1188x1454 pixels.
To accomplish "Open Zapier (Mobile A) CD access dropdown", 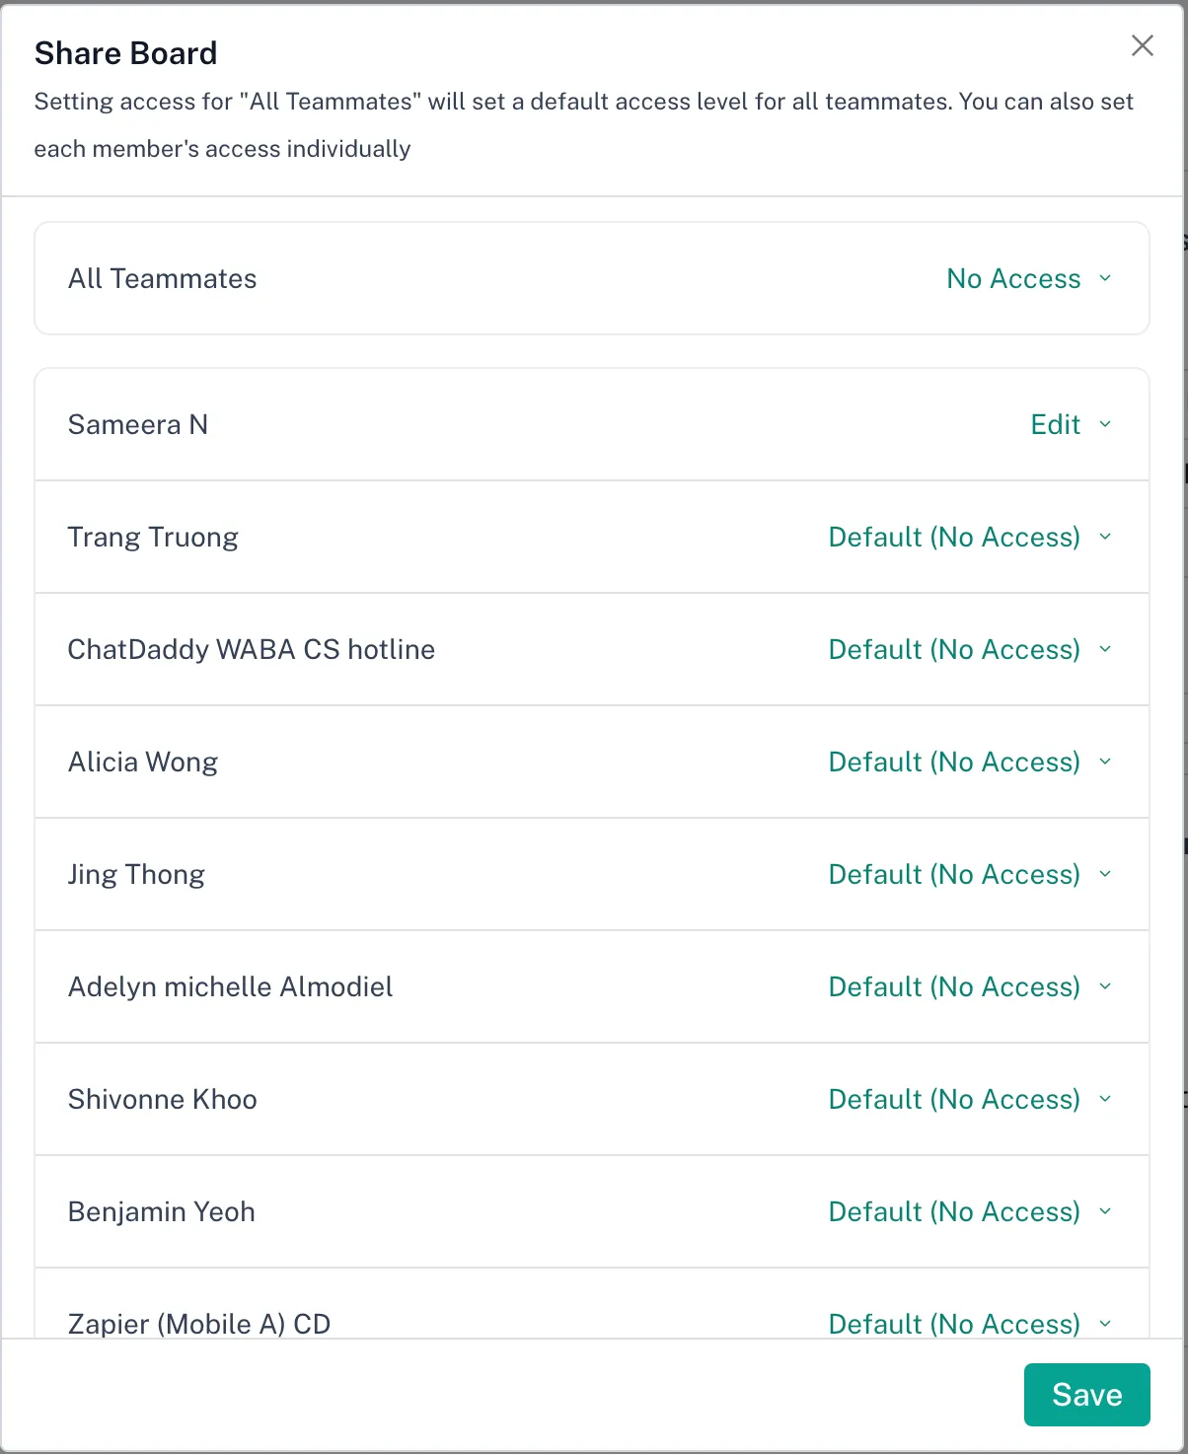I will (954, 1324).
